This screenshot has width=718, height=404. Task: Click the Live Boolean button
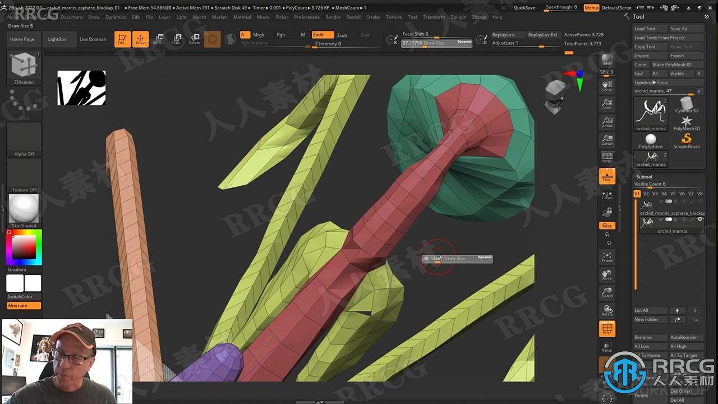93,39
